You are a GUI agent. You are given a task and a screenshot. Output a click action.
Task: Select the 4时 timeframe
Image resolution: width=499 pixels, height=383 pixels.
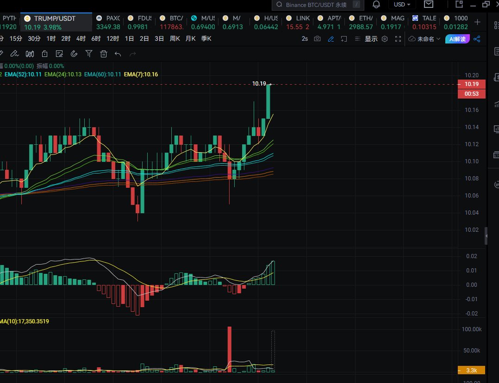81,39
